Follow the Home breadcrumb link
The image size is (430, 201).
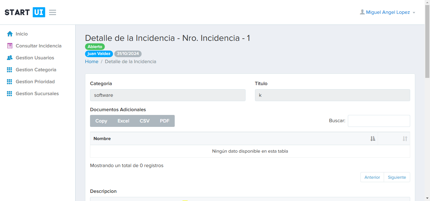[x=92, y=62]
